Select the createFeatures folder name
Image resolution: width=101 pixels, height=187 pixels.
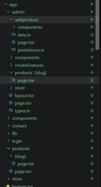click(29, 65)
